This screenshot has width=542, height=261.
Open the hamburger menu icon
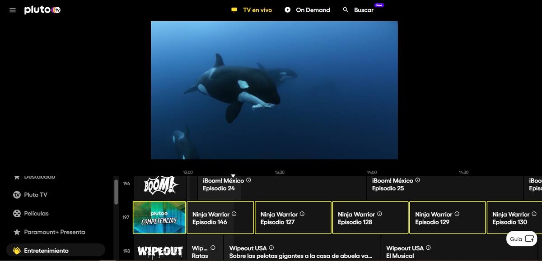click(13, 10)
